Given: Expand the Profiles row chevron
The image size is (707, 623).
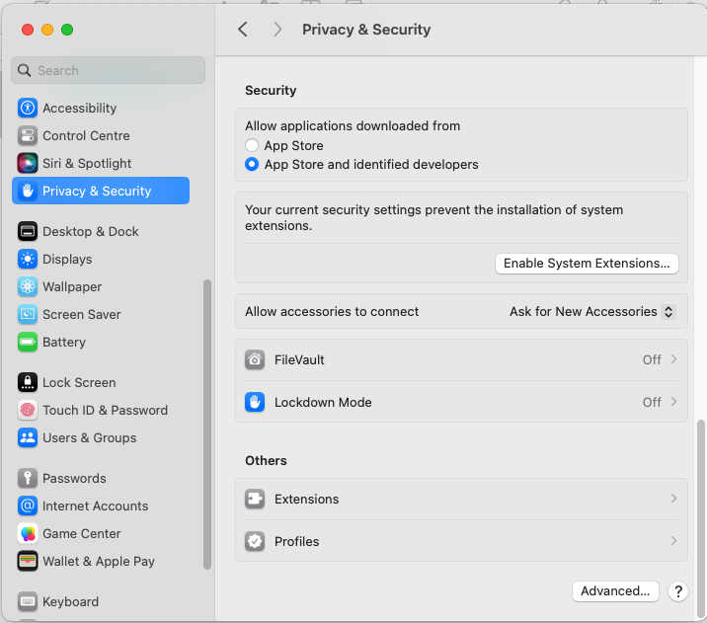Looking at the screenshot, I should point(673,541).
